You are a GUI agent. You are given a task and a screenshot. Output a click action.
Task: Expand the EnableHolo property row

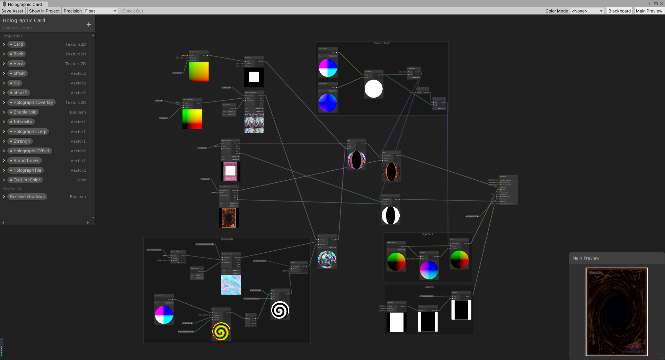pos(4,112)
